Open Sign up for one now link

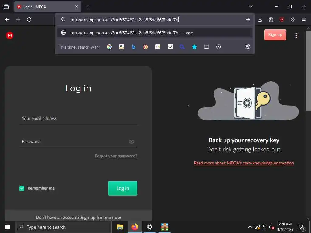(101, 218)
